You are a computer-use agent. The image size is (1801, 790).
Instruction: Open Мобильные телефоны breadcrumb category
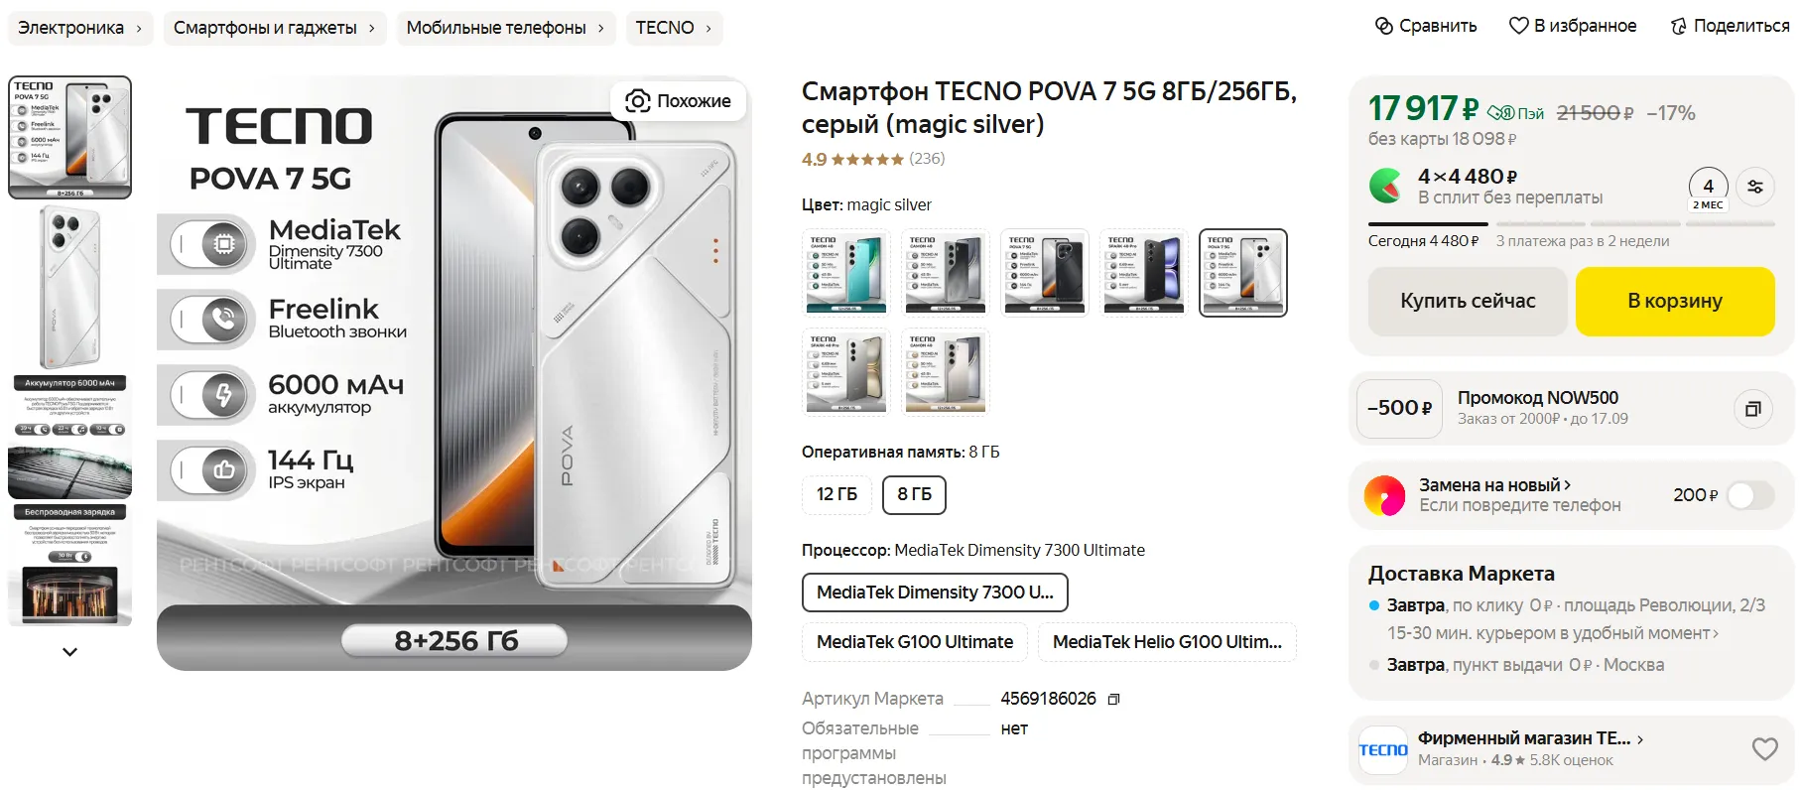pos(496,28)
